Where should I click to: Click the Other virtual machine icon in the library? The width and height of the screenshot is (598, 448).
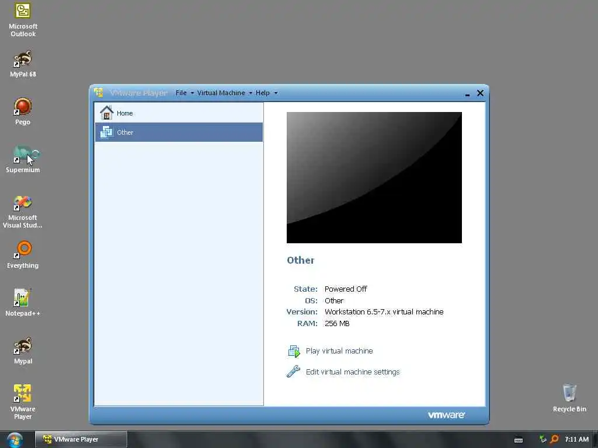click(106, 132)
